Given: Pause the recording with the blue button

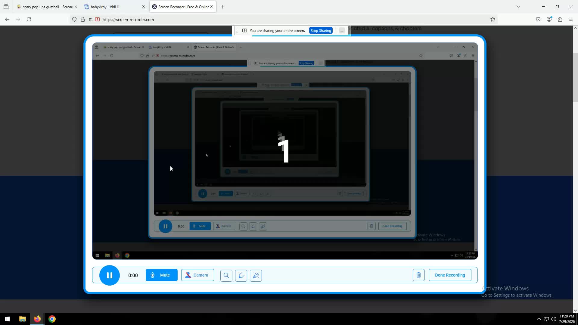Looking at the screenshot, I should [x=110, y=275].
